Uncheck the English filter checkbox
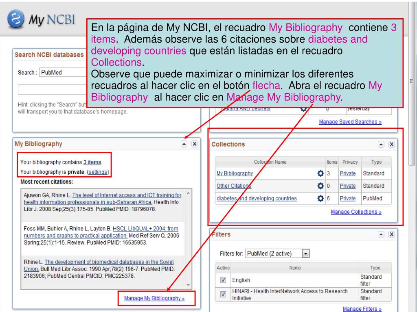 [223, 280]
